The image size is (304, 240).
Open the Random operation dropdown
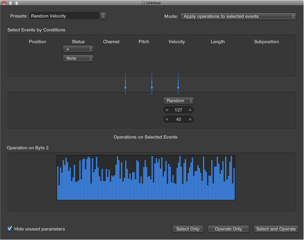click(178, 101)
